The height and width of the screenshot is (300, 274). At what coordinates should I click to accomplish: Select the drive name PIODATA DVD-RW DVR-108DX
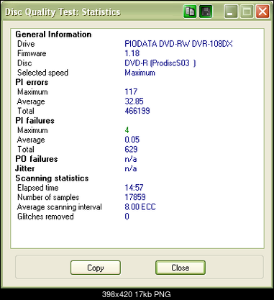pyautogui.click(x=178, y=44)
